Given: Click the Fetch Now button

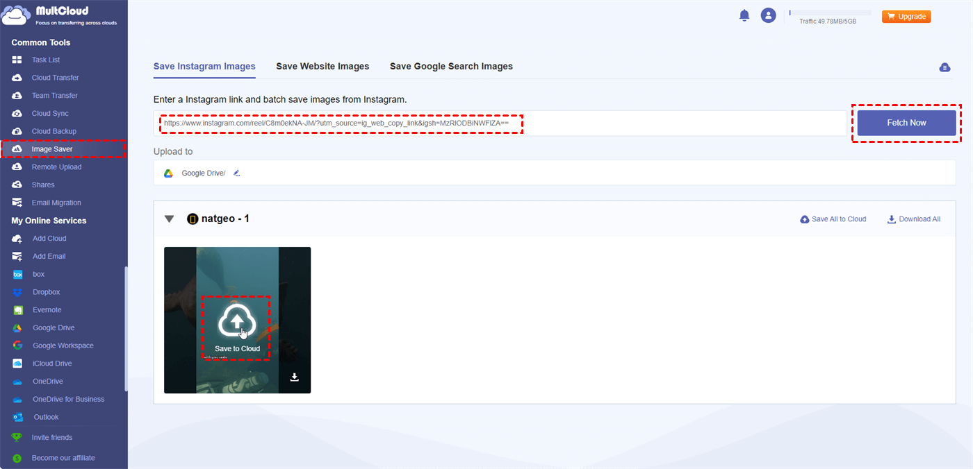Looking at the screenshot, I should pyautogui.click(x=907, y=123).
